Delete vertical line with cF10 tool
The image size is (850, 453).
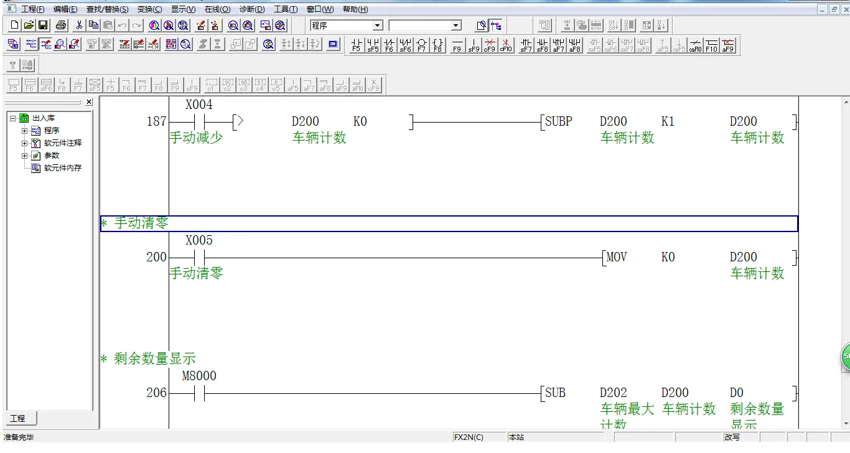[x=506, y=45]
